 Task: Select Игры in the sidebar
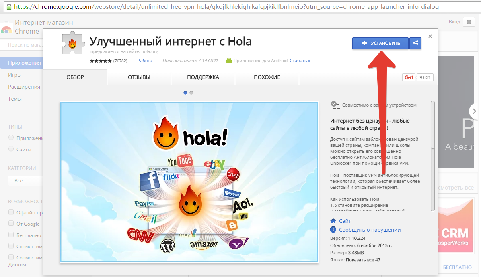[x=15, y=75]
